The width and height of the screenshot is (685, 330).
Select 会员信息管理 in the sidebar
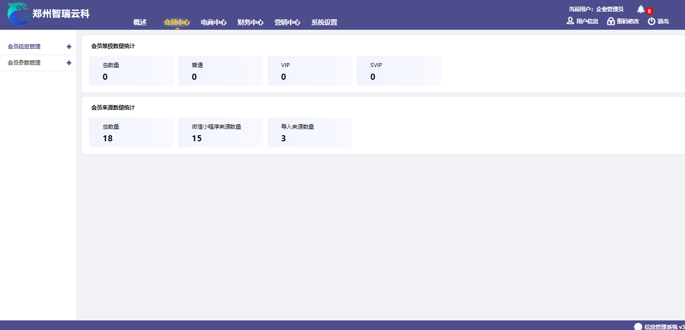pyautogui.click(x=24, y=46)
